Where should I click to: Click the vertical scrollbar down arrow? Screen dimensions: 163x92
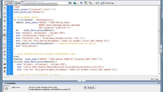click(x=159, y=74)
